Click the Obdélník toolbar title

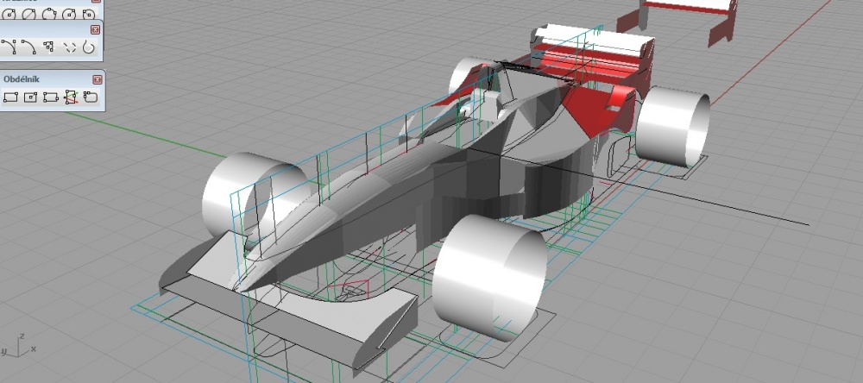coord(22,79)
